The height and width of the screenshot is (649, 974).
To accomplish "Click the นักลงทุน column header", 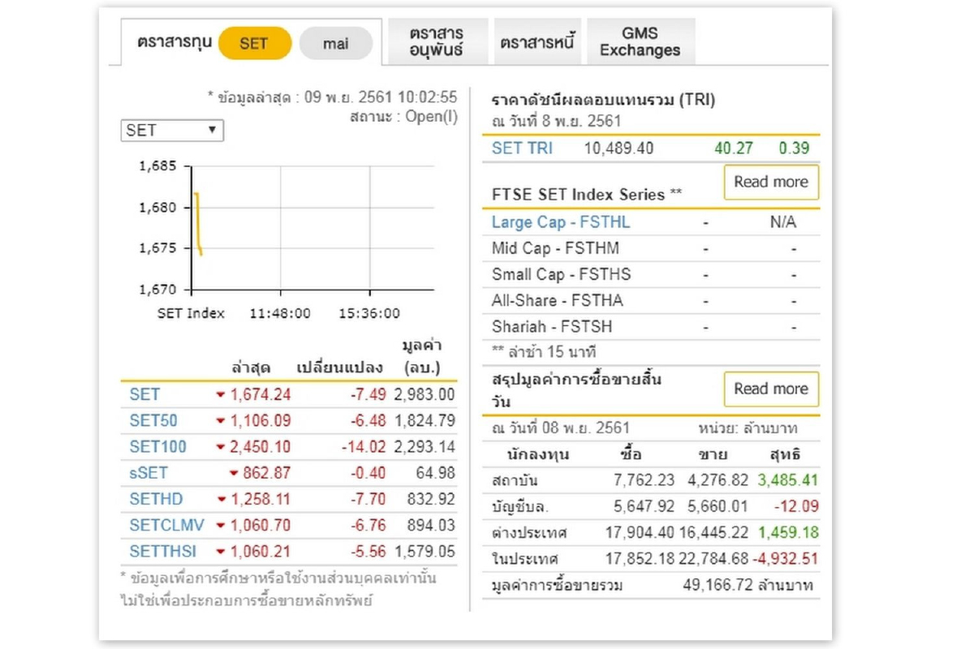I will pyautogui.click(x=538, y=454).
